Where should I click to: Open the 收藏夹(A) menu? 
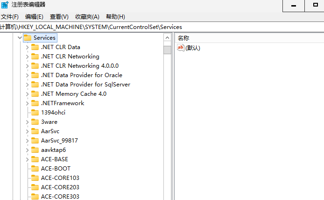87,17
